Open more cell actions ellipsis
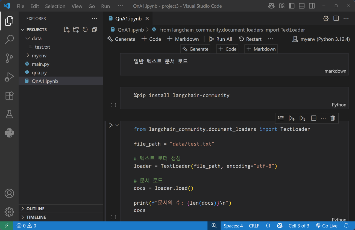The image size is (355, 230). pyautogui.click(x=323, y=118)
